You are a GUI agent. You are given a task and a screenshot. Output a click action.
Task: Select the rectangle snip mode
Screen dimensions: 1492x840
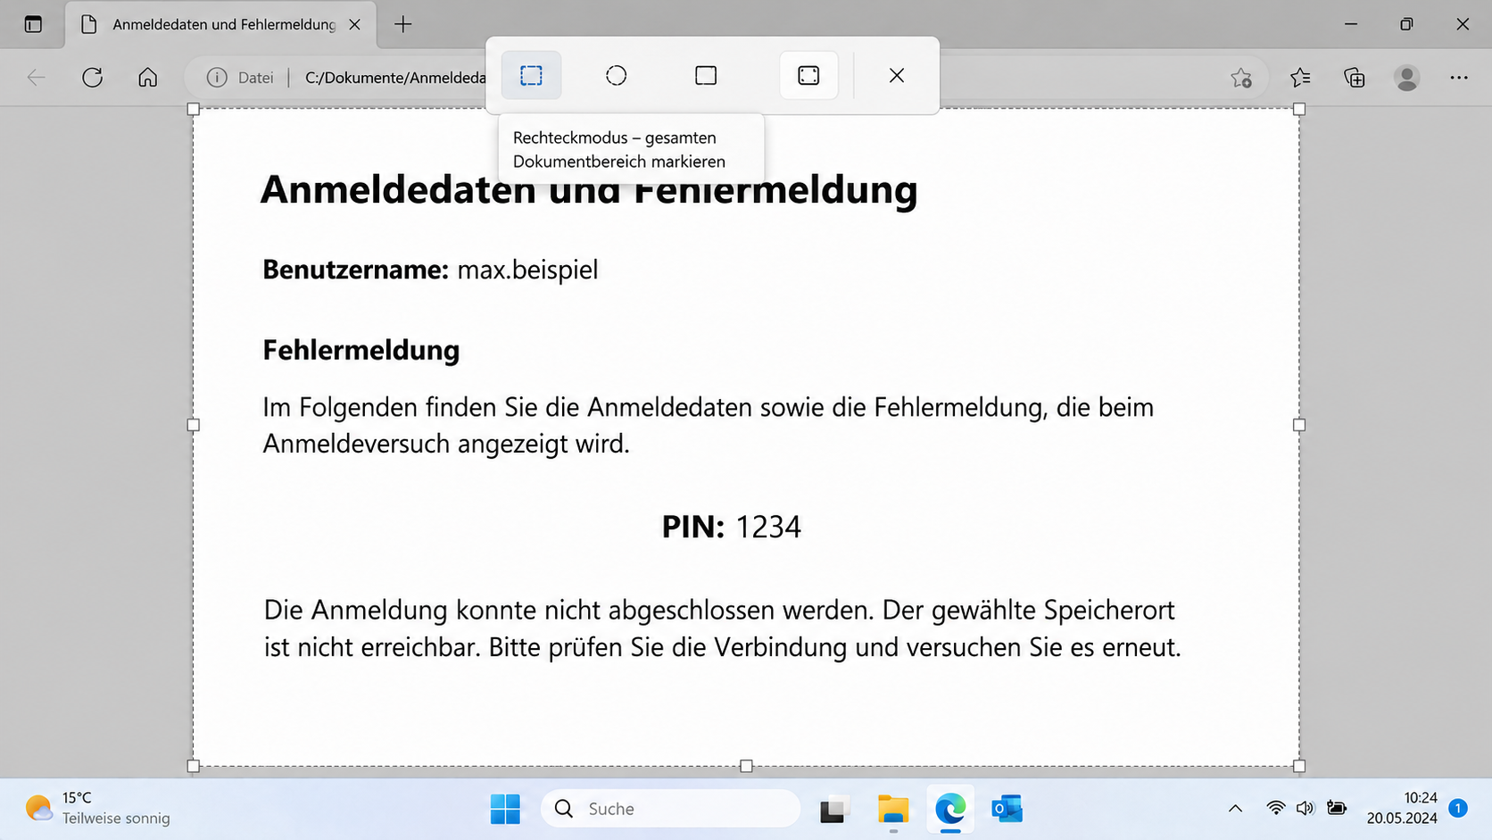531,76
